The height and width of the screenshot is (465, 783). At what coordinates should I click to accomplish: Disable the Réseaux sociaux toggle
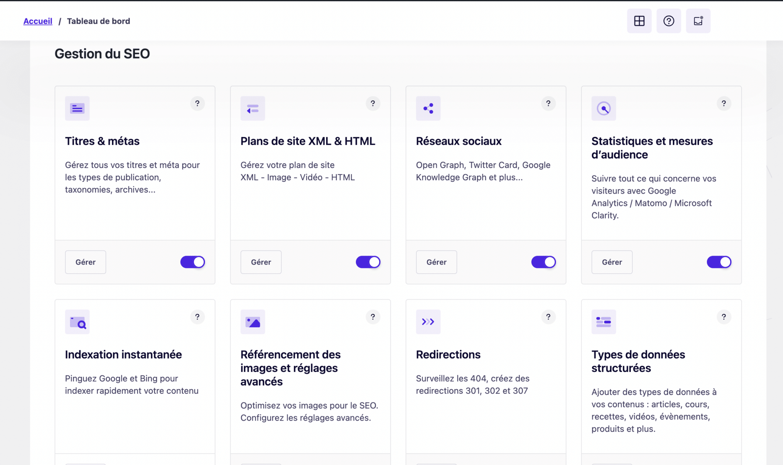pyautogui.click(x=544, y=262)
